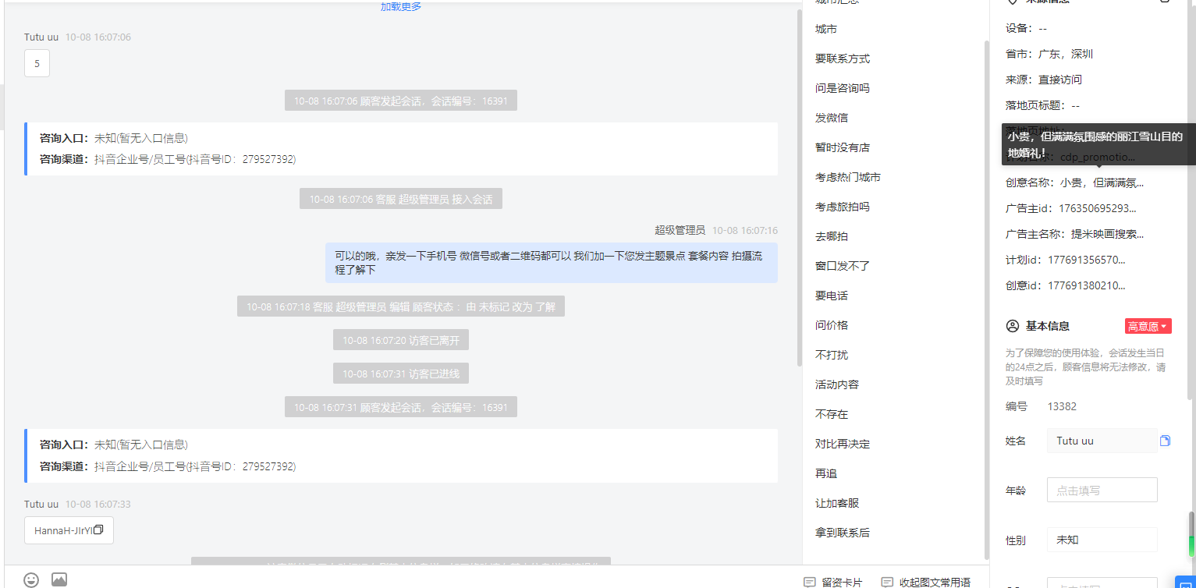Viewport: 1196px width, 588px height.
Task: Select the quick reply 不存在
Action: (x=832, y=414)
